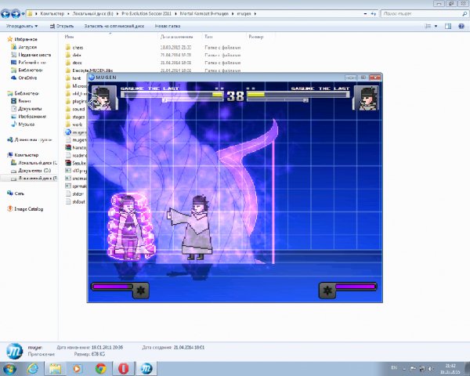The width and height of the screenshot is (470, 376).
Task: Go forward using Explorer forward arrow
Action: click(x=16, y=14)
